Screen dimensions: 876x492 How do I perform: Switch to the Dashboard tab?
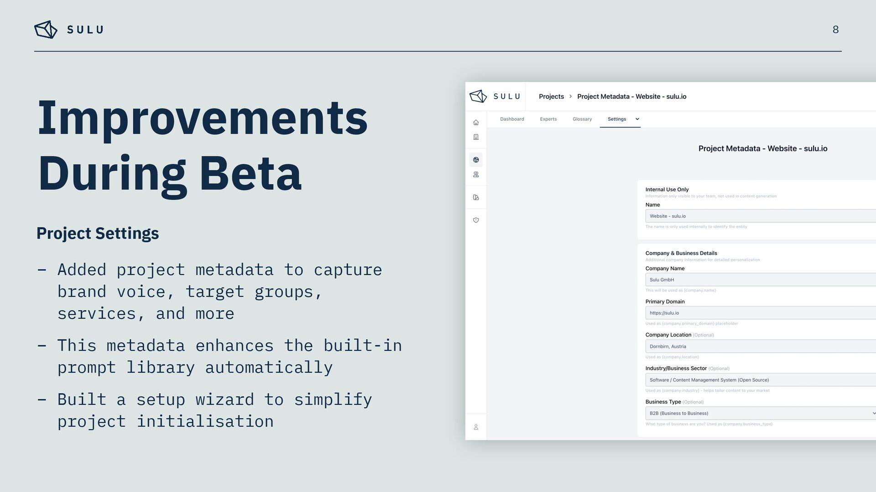click(512, 119)
